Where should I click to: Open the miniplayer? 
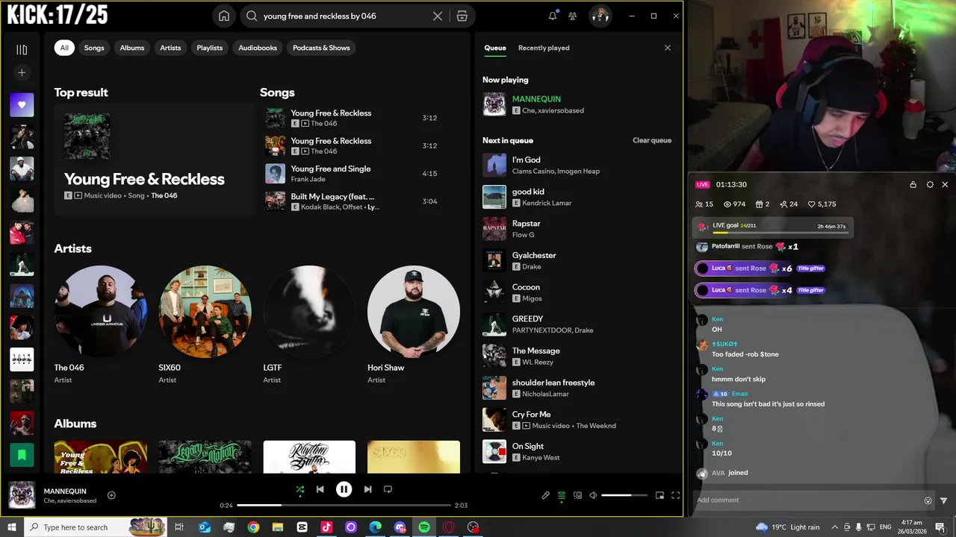coord(659,495)
